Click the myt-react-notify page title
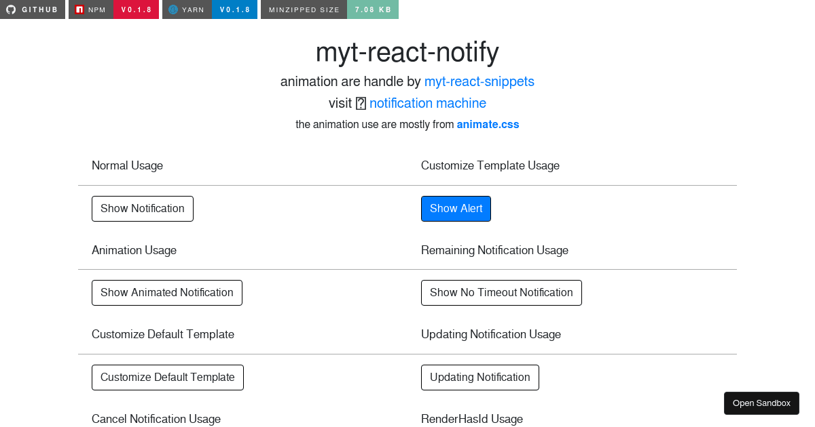The width and height of the screenshot is (815, 427). tap(407, 52)
